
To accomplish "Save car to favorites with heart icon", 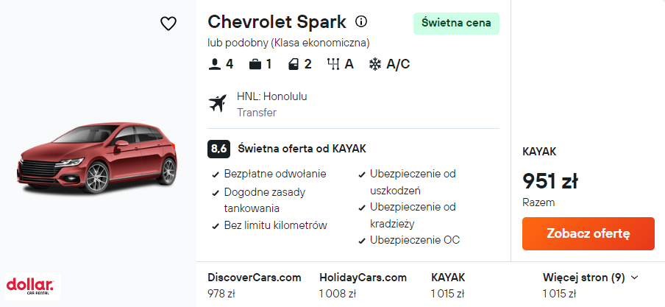I will coord(168,24).
